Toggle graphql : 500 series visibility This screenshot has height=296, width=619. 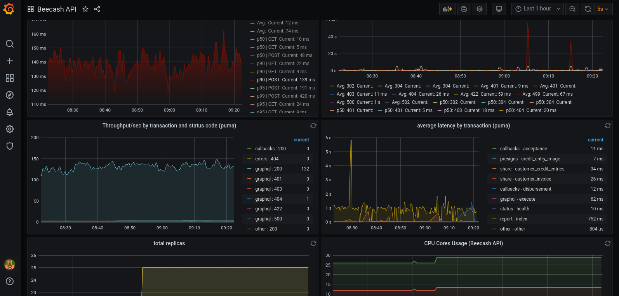coord(268,219)
